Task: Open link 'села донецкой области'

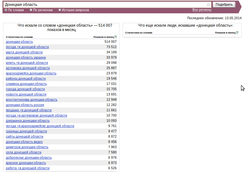Action: click(24, 152)
